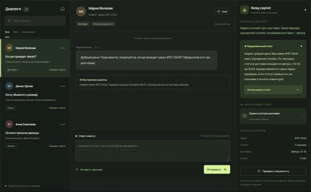Image resolution: width=311 pixels, height=192 pixels.
Task: Click the Доставка tag in Мария's dialog card
Action: [12, 70]
